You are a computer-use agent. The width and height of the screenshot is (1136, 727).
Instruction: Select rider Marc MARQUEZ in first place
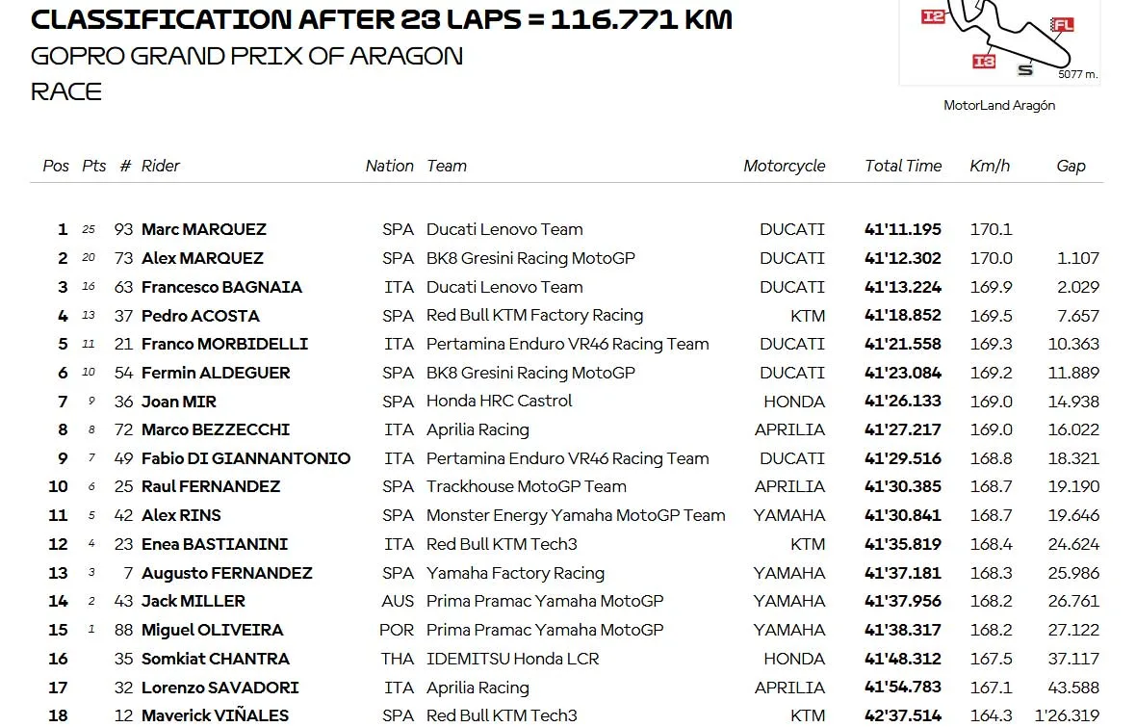click(x=203, y=230)
